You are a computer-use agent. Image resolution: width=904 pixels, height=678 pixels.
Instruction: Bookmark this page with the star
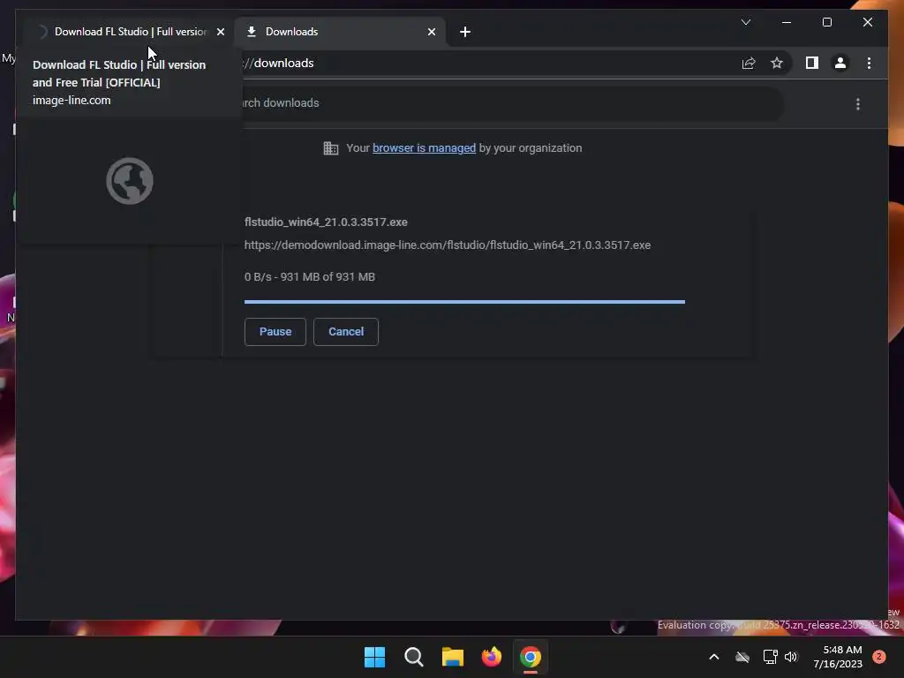(777, 63)
